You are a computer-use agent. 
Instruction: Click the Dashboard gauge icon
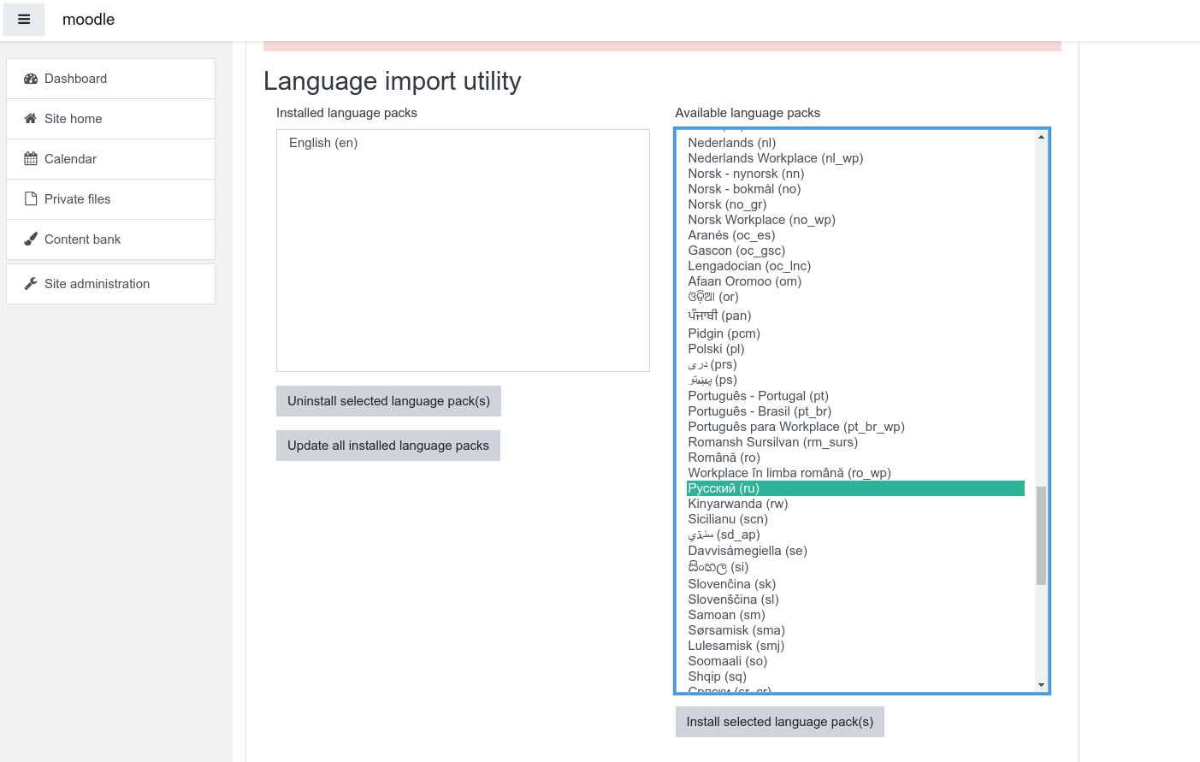[31, 79]
